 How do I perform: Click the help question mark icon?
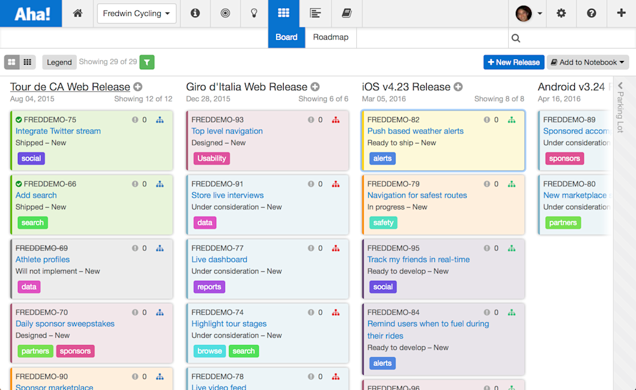pos(591,13)
